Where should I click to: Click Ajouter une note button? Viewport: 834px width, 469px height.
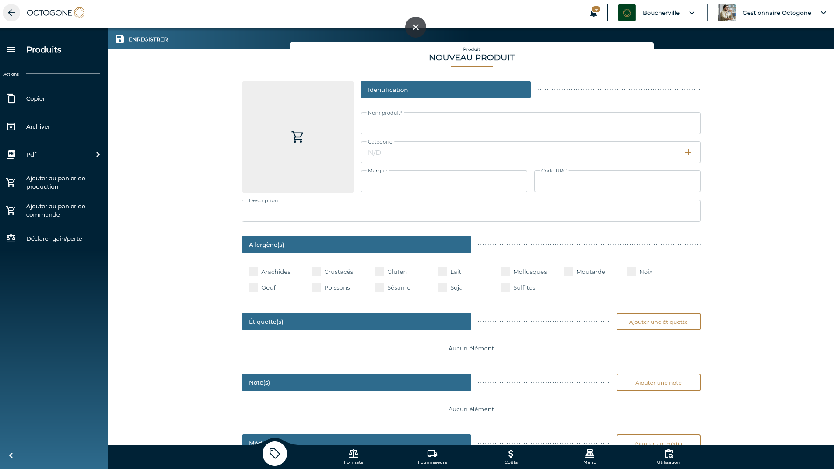[x=658, y=382]
